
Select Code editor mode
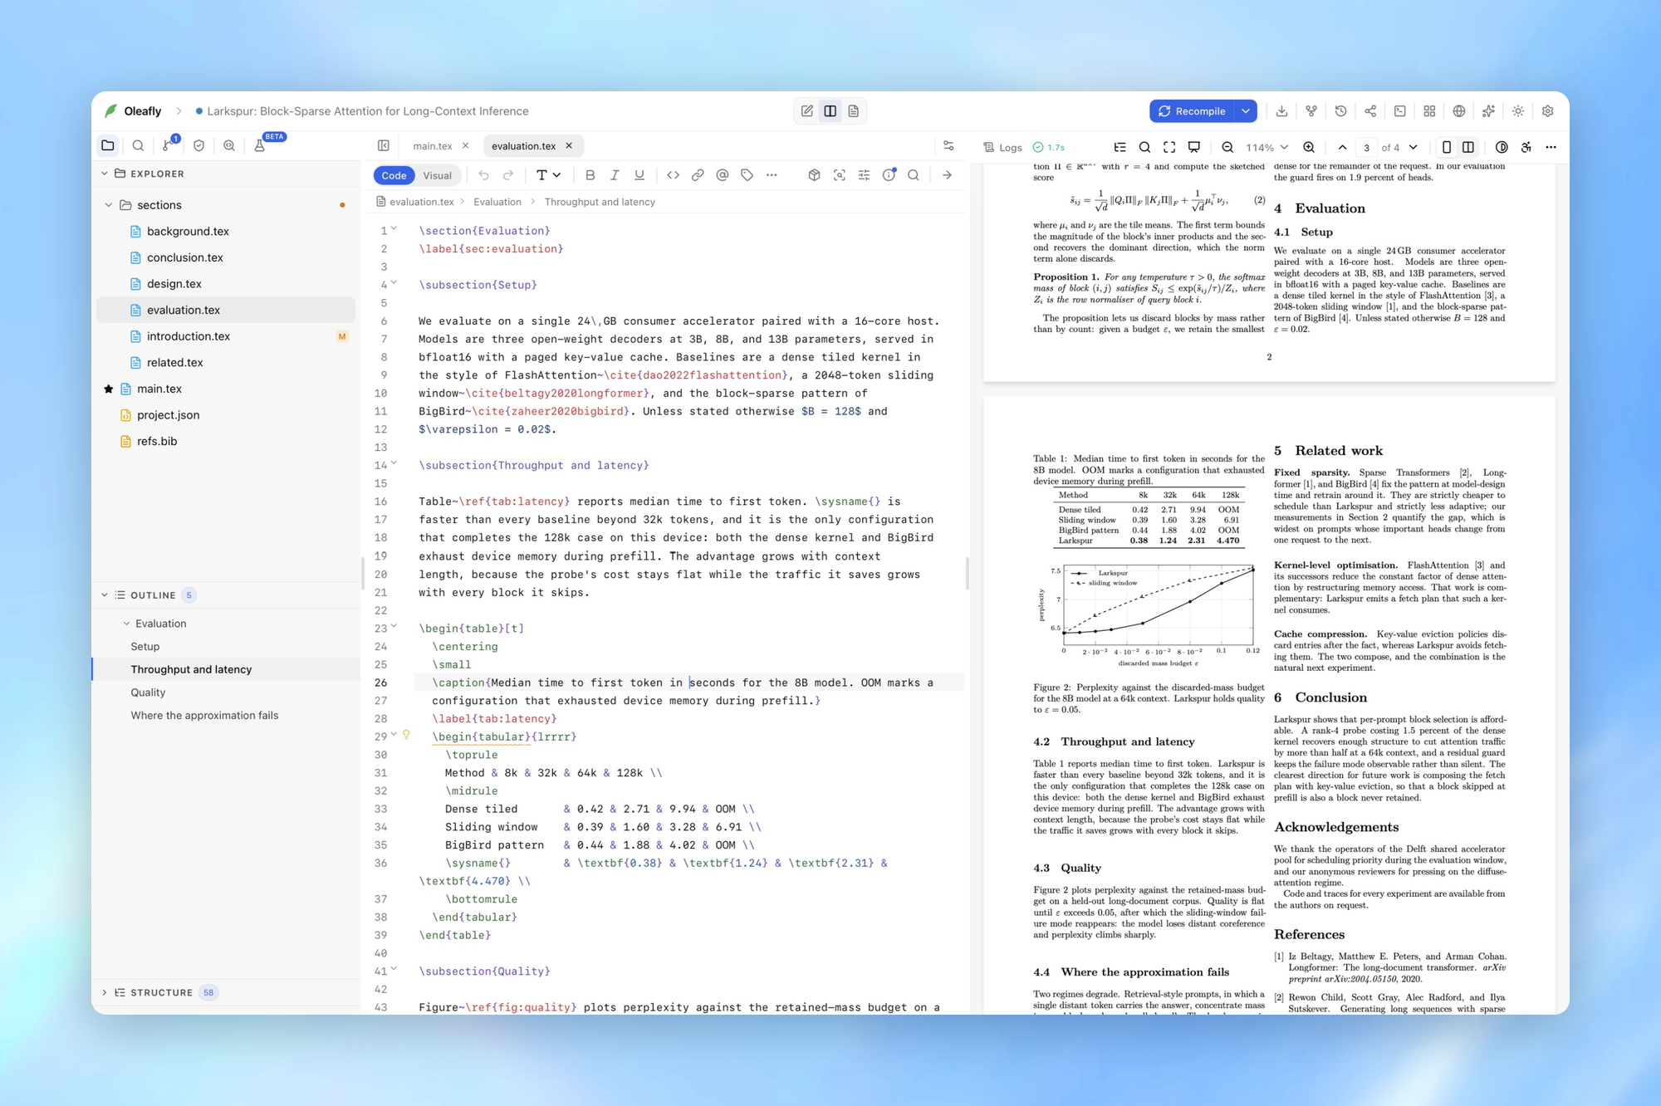tap(394, 175)
